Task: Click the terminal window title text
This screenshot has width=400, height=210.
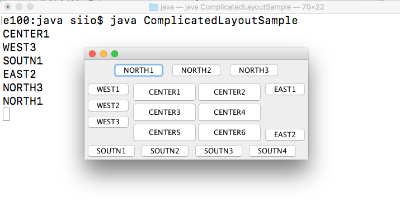Action: 242,7
